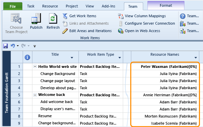
Task: Select the Resource Names column header
Action: [x=165, y=57]
